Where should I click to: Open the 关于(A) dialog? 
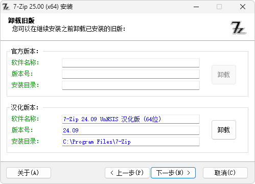pos(29,173)
